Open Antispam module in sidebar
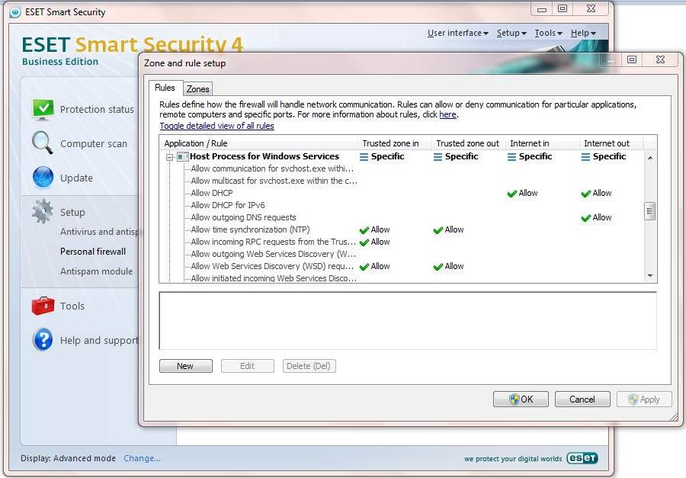This screenshot has height=478, width=686. point(96,271)
